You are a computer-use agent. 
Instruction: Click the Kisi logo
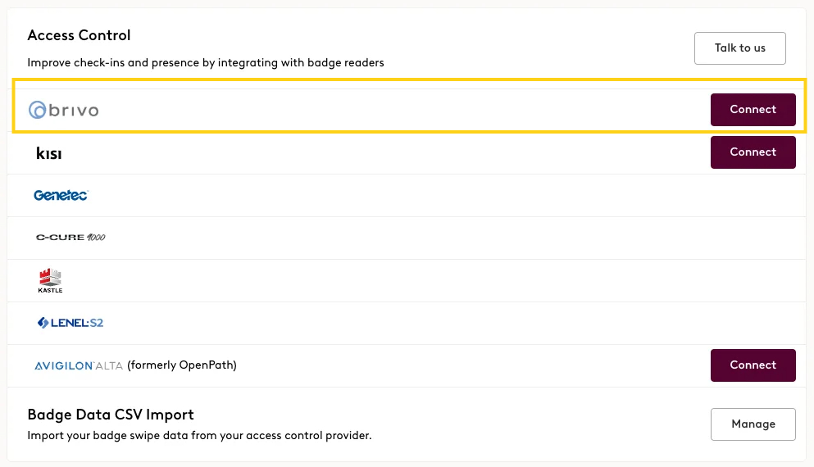coord(49,153)
